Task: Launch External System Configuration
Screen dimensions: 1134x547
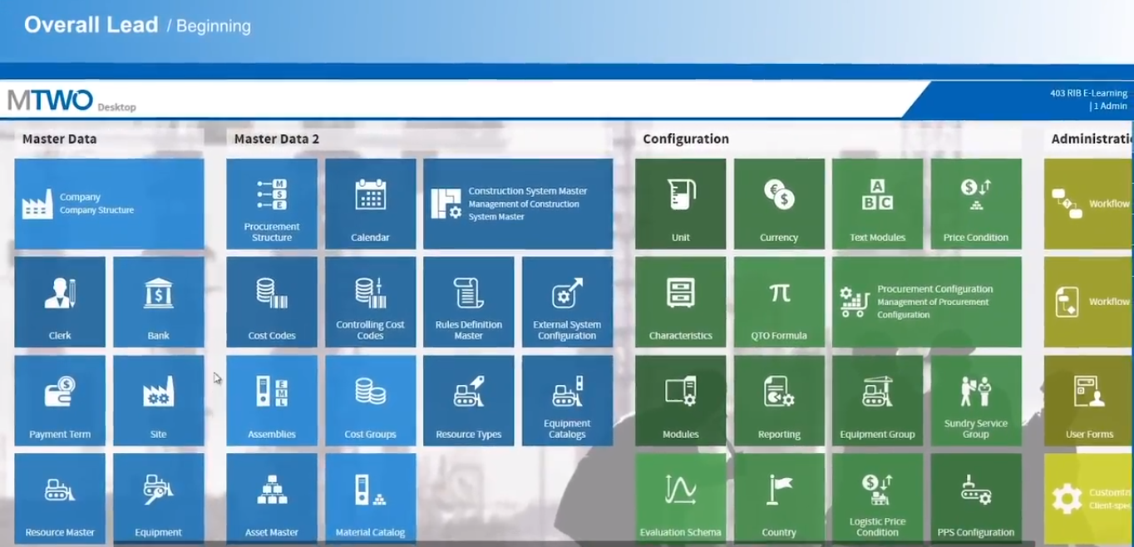Action: (x=567, y=302)
